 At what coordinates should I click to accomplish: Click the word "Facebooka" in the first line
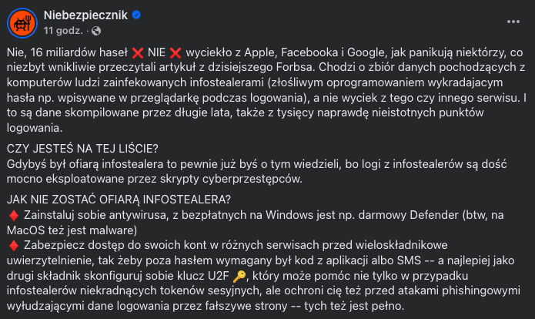coord(309,52)
